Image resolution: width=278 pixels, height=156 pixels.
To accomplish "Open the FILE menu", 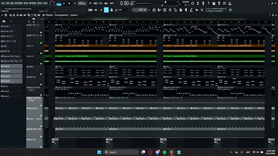I will click(3, 3).
